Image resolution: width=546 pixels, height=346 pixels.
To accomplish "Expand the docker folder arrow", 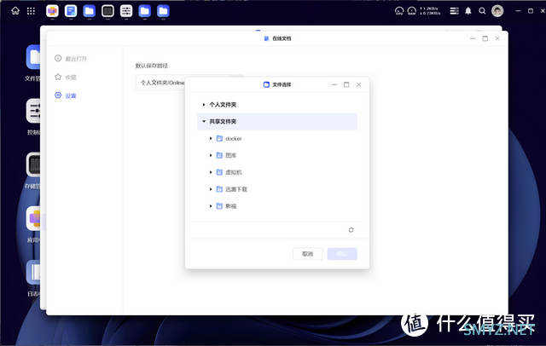I will pos(211,138).
